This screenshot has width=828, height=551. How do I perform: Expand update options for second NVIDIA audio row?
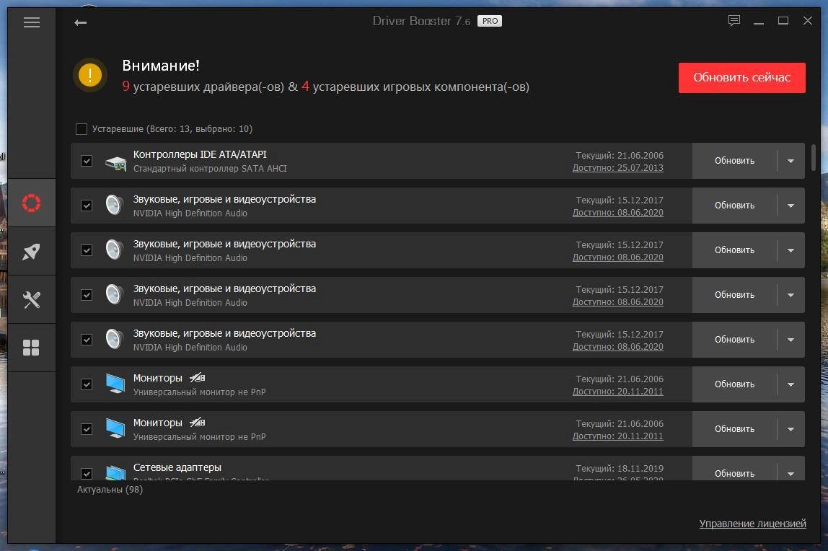tap(791, 251)
